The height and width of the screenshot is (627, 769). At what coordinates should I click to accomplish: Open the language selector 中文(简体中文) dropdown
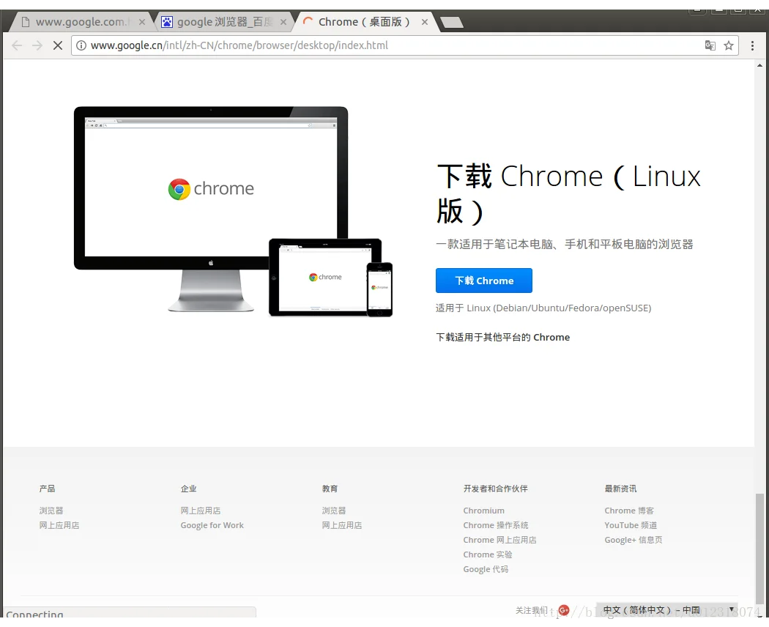pyautogui.click(x=668, y=610)
